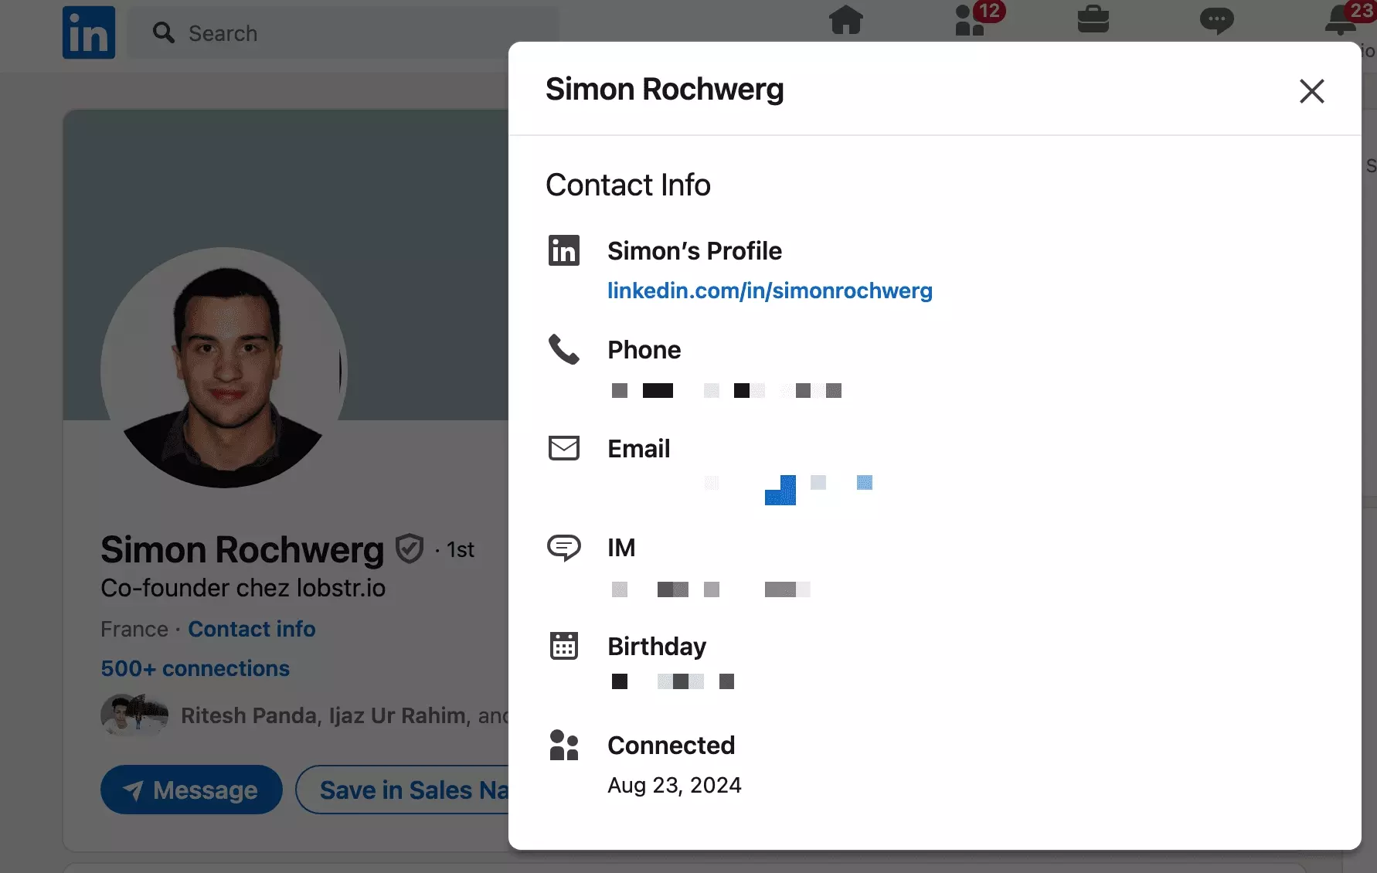Click the verification badge next to Simon Rochwerg
The width and height of the screenshot is (1377, 873).
[x=410, y=549]
